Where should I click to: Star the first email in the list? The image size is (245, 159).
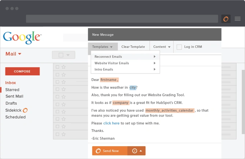(63, 67)
